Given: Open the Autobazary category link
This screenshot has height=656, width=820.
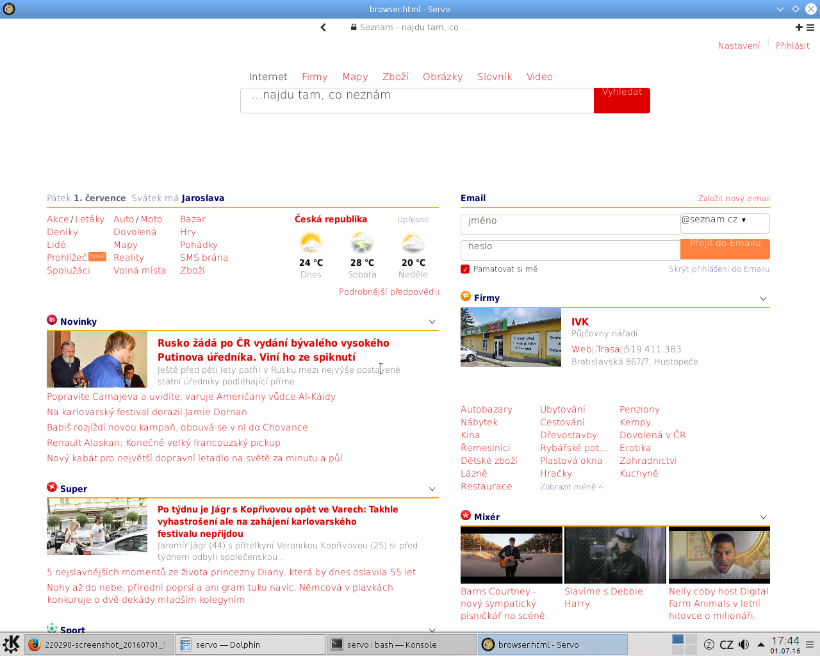Looking at the screenshot, I should [486, 410].
